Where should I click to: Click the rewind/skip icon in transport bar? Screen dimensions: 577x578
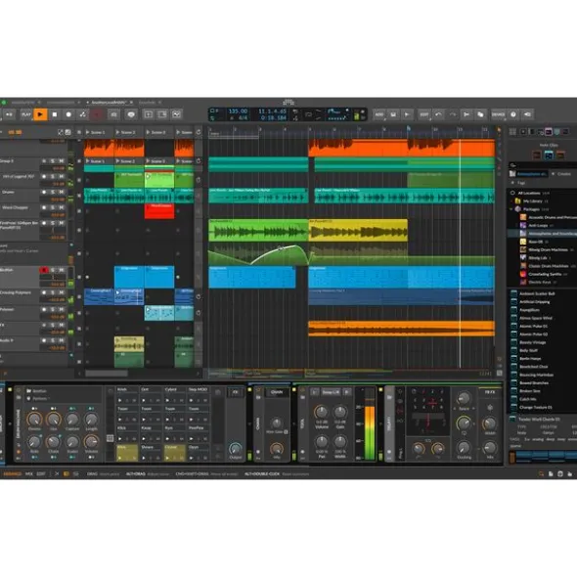tap(9, 114)
